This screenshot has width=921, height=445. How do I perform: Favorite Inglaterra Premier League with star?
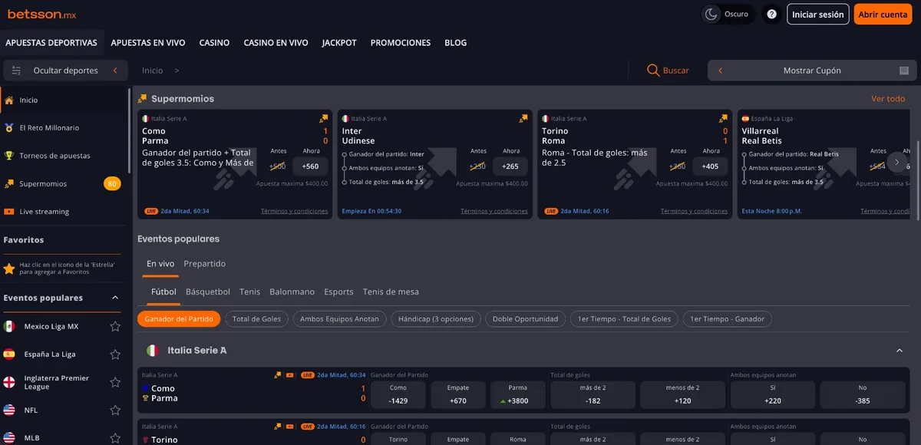tap(115, 382)
